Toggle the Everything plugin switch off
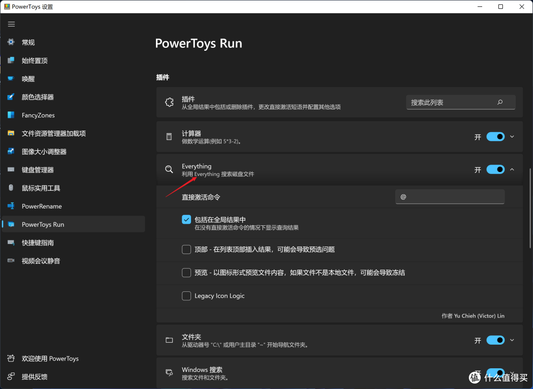Image resolution: width=533 pixels, height=389 pixels. click(x=496, y=169)
